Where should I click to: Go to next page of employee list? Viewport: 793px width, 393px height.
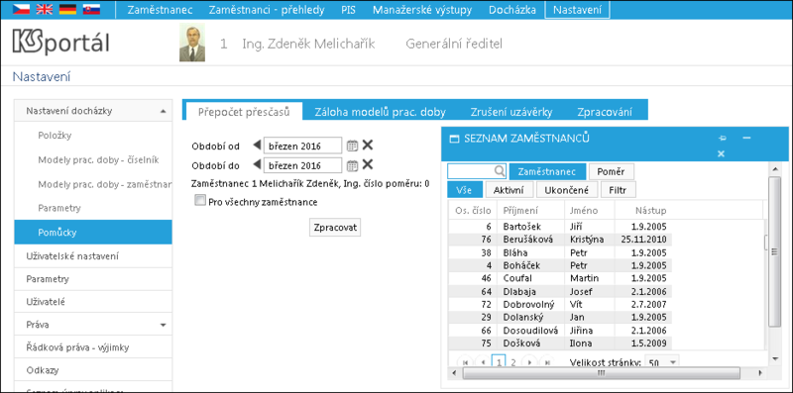coord(529,362)
